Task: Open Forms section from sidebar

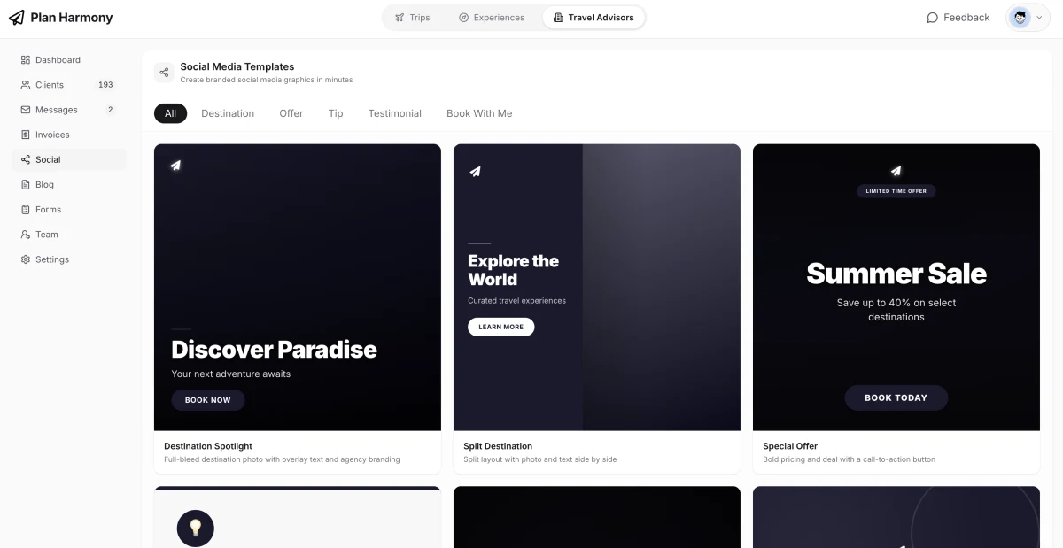Action: tap(69, 210)
